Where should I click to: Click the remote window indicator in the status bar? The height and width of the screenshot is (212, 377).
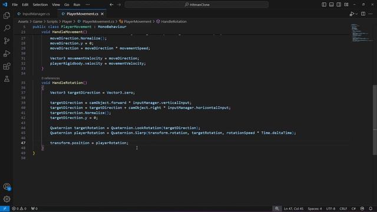pos(5,208)
